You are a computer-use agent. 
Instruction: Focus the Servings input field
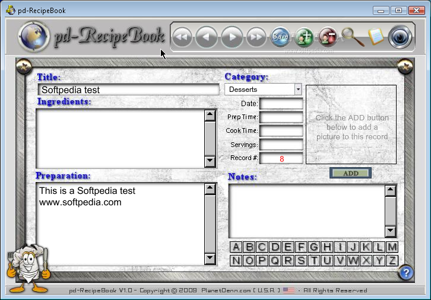click(281, 145)
